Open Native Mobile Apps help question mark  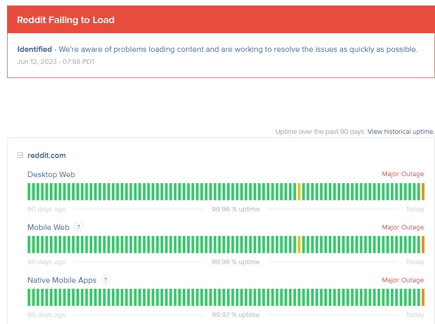[x=105, y=279]
